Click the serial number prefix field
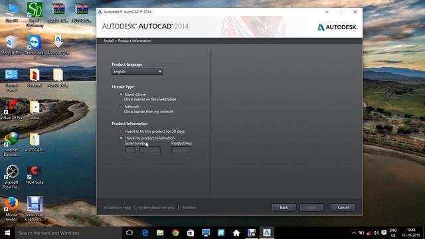Viewport: 425px width, 239px height. 130,150
